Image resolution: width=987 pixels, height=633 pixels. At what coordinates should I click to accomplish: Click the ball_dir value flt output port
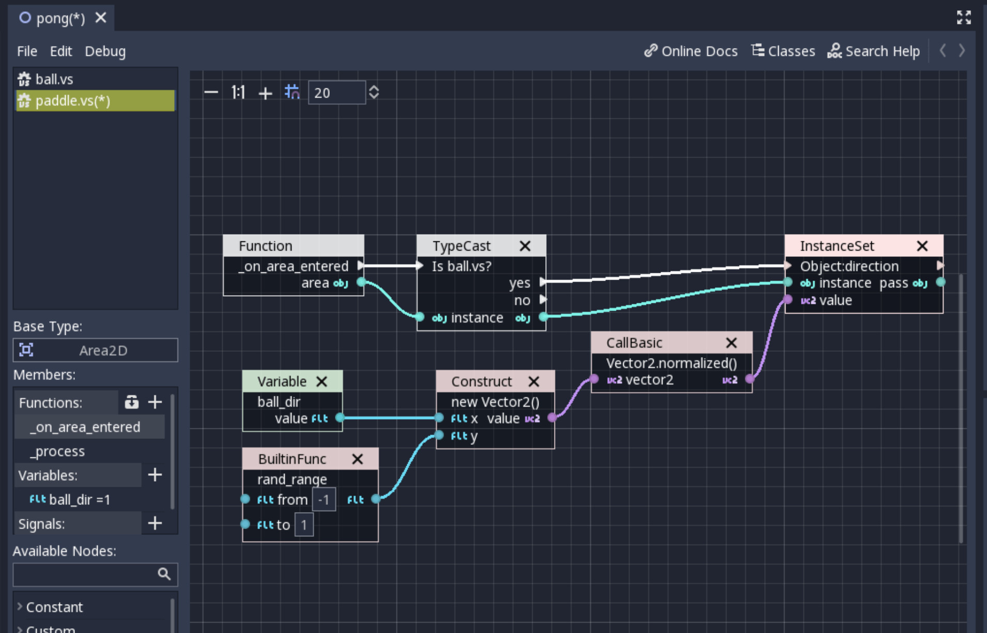[x=340, y=418]
